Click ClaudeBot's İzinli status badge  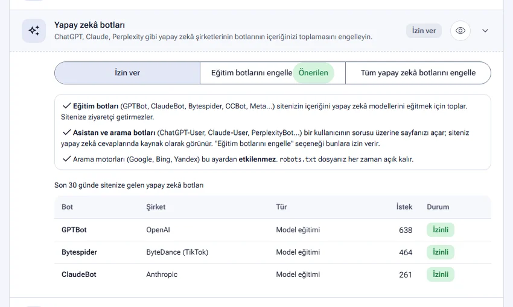(x=441, y=274)
